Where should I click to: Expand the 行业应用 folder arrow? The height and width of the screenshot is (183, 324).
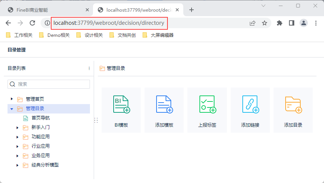click(18, 147)
